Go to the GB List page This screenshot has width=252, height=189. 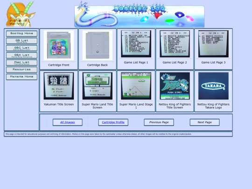click(21, 41)
